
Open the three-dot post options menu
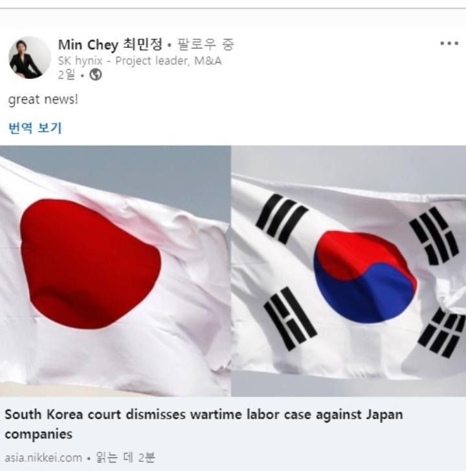449,43
